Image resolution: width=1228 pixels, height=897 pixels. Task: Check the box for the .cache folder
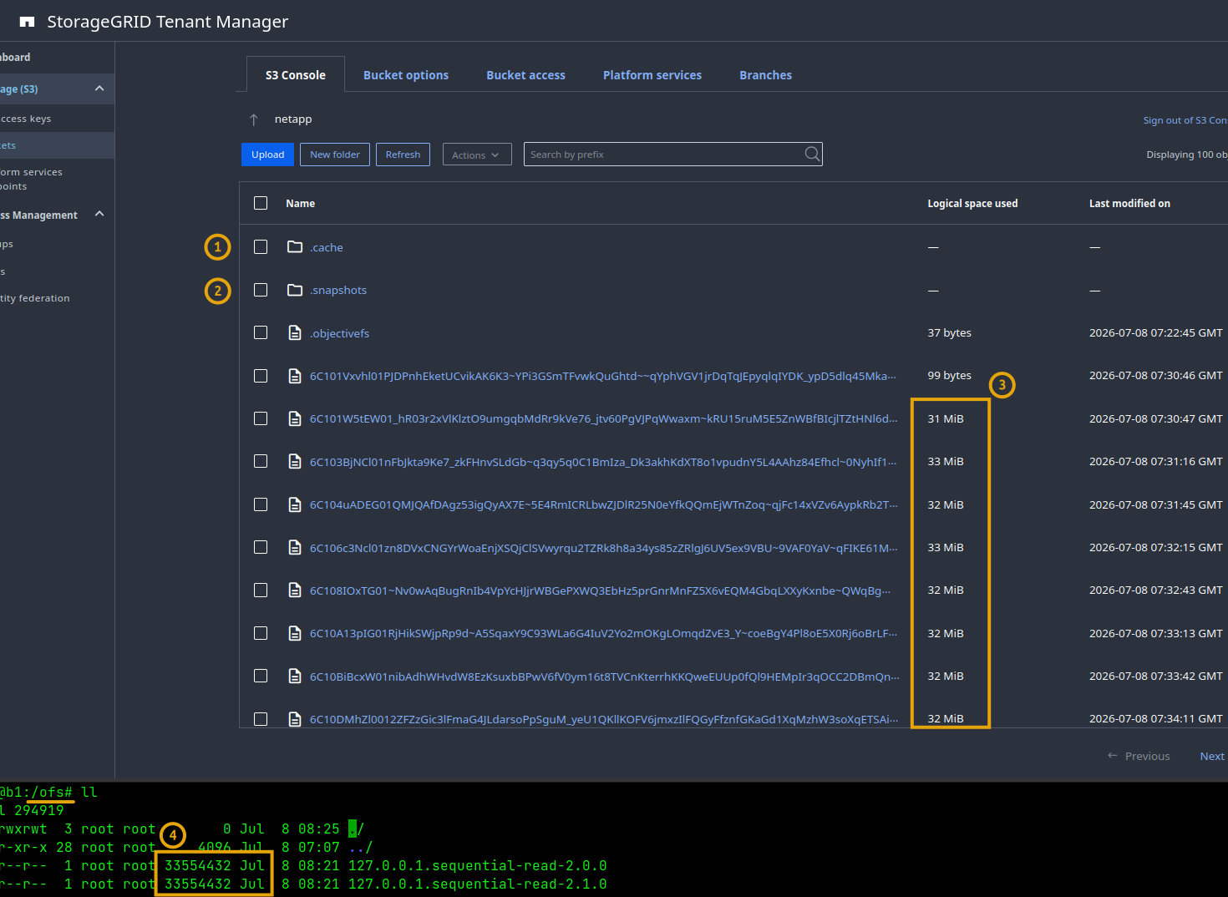[x=261, y=246]
